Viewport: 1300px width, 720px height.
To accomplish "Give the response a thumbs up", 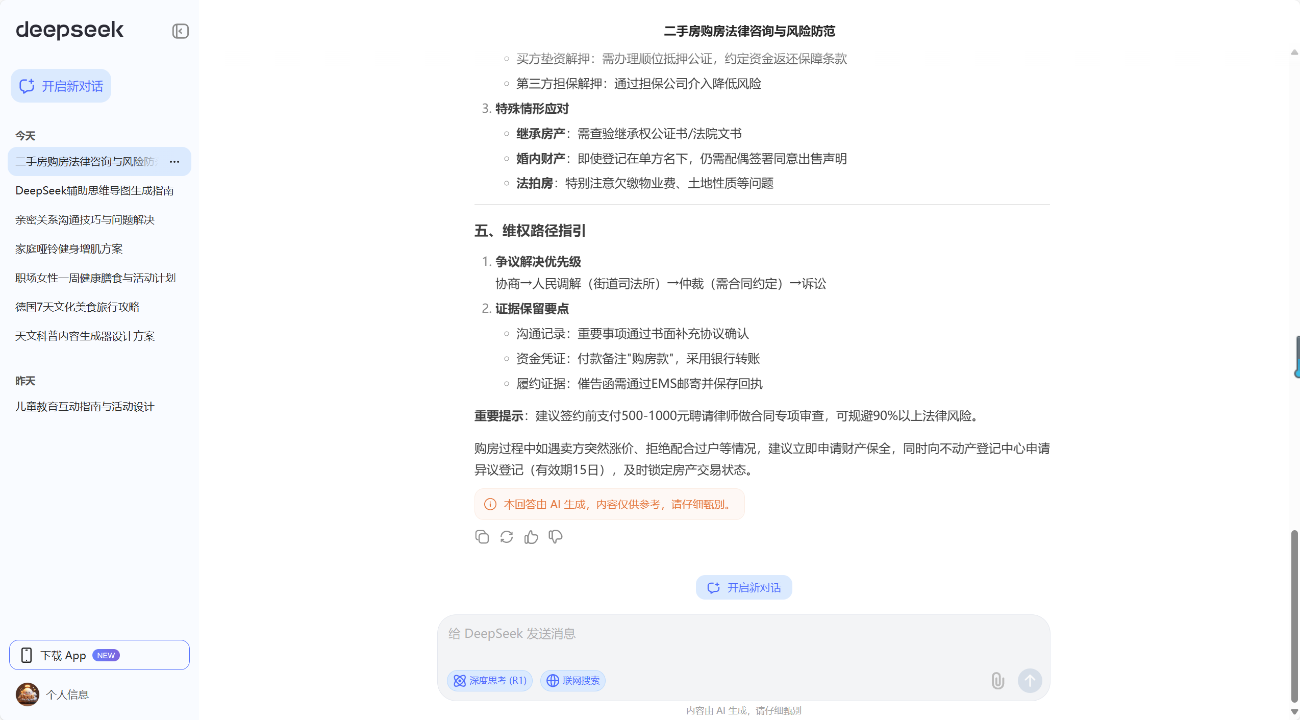I will click(x=531, y=537).
